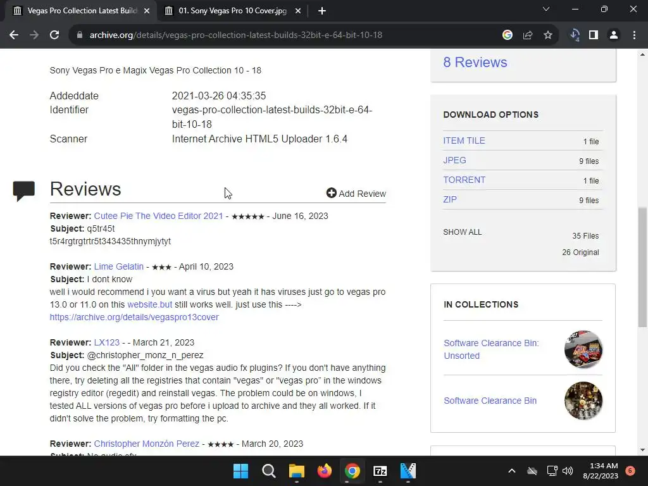Click the padlock site info icon
648x486 pixels.
(80, 35)
